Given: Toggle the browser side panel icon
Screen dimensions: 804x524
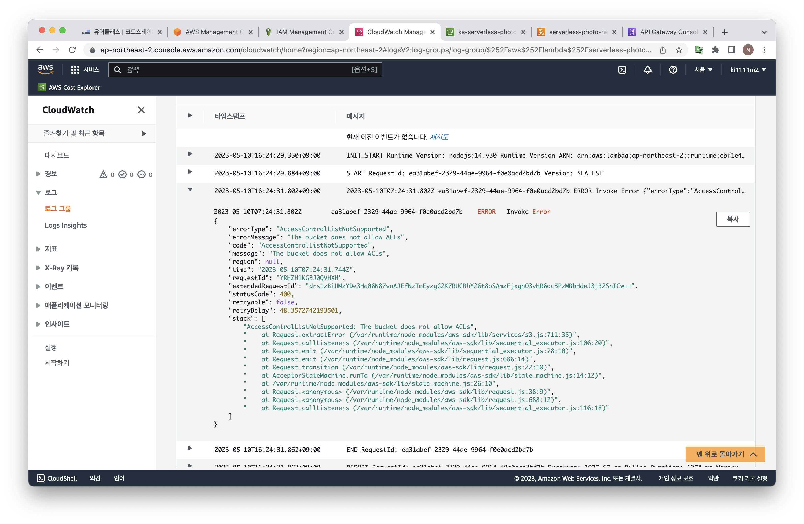Looking at the screenshot, I should 731,50.
